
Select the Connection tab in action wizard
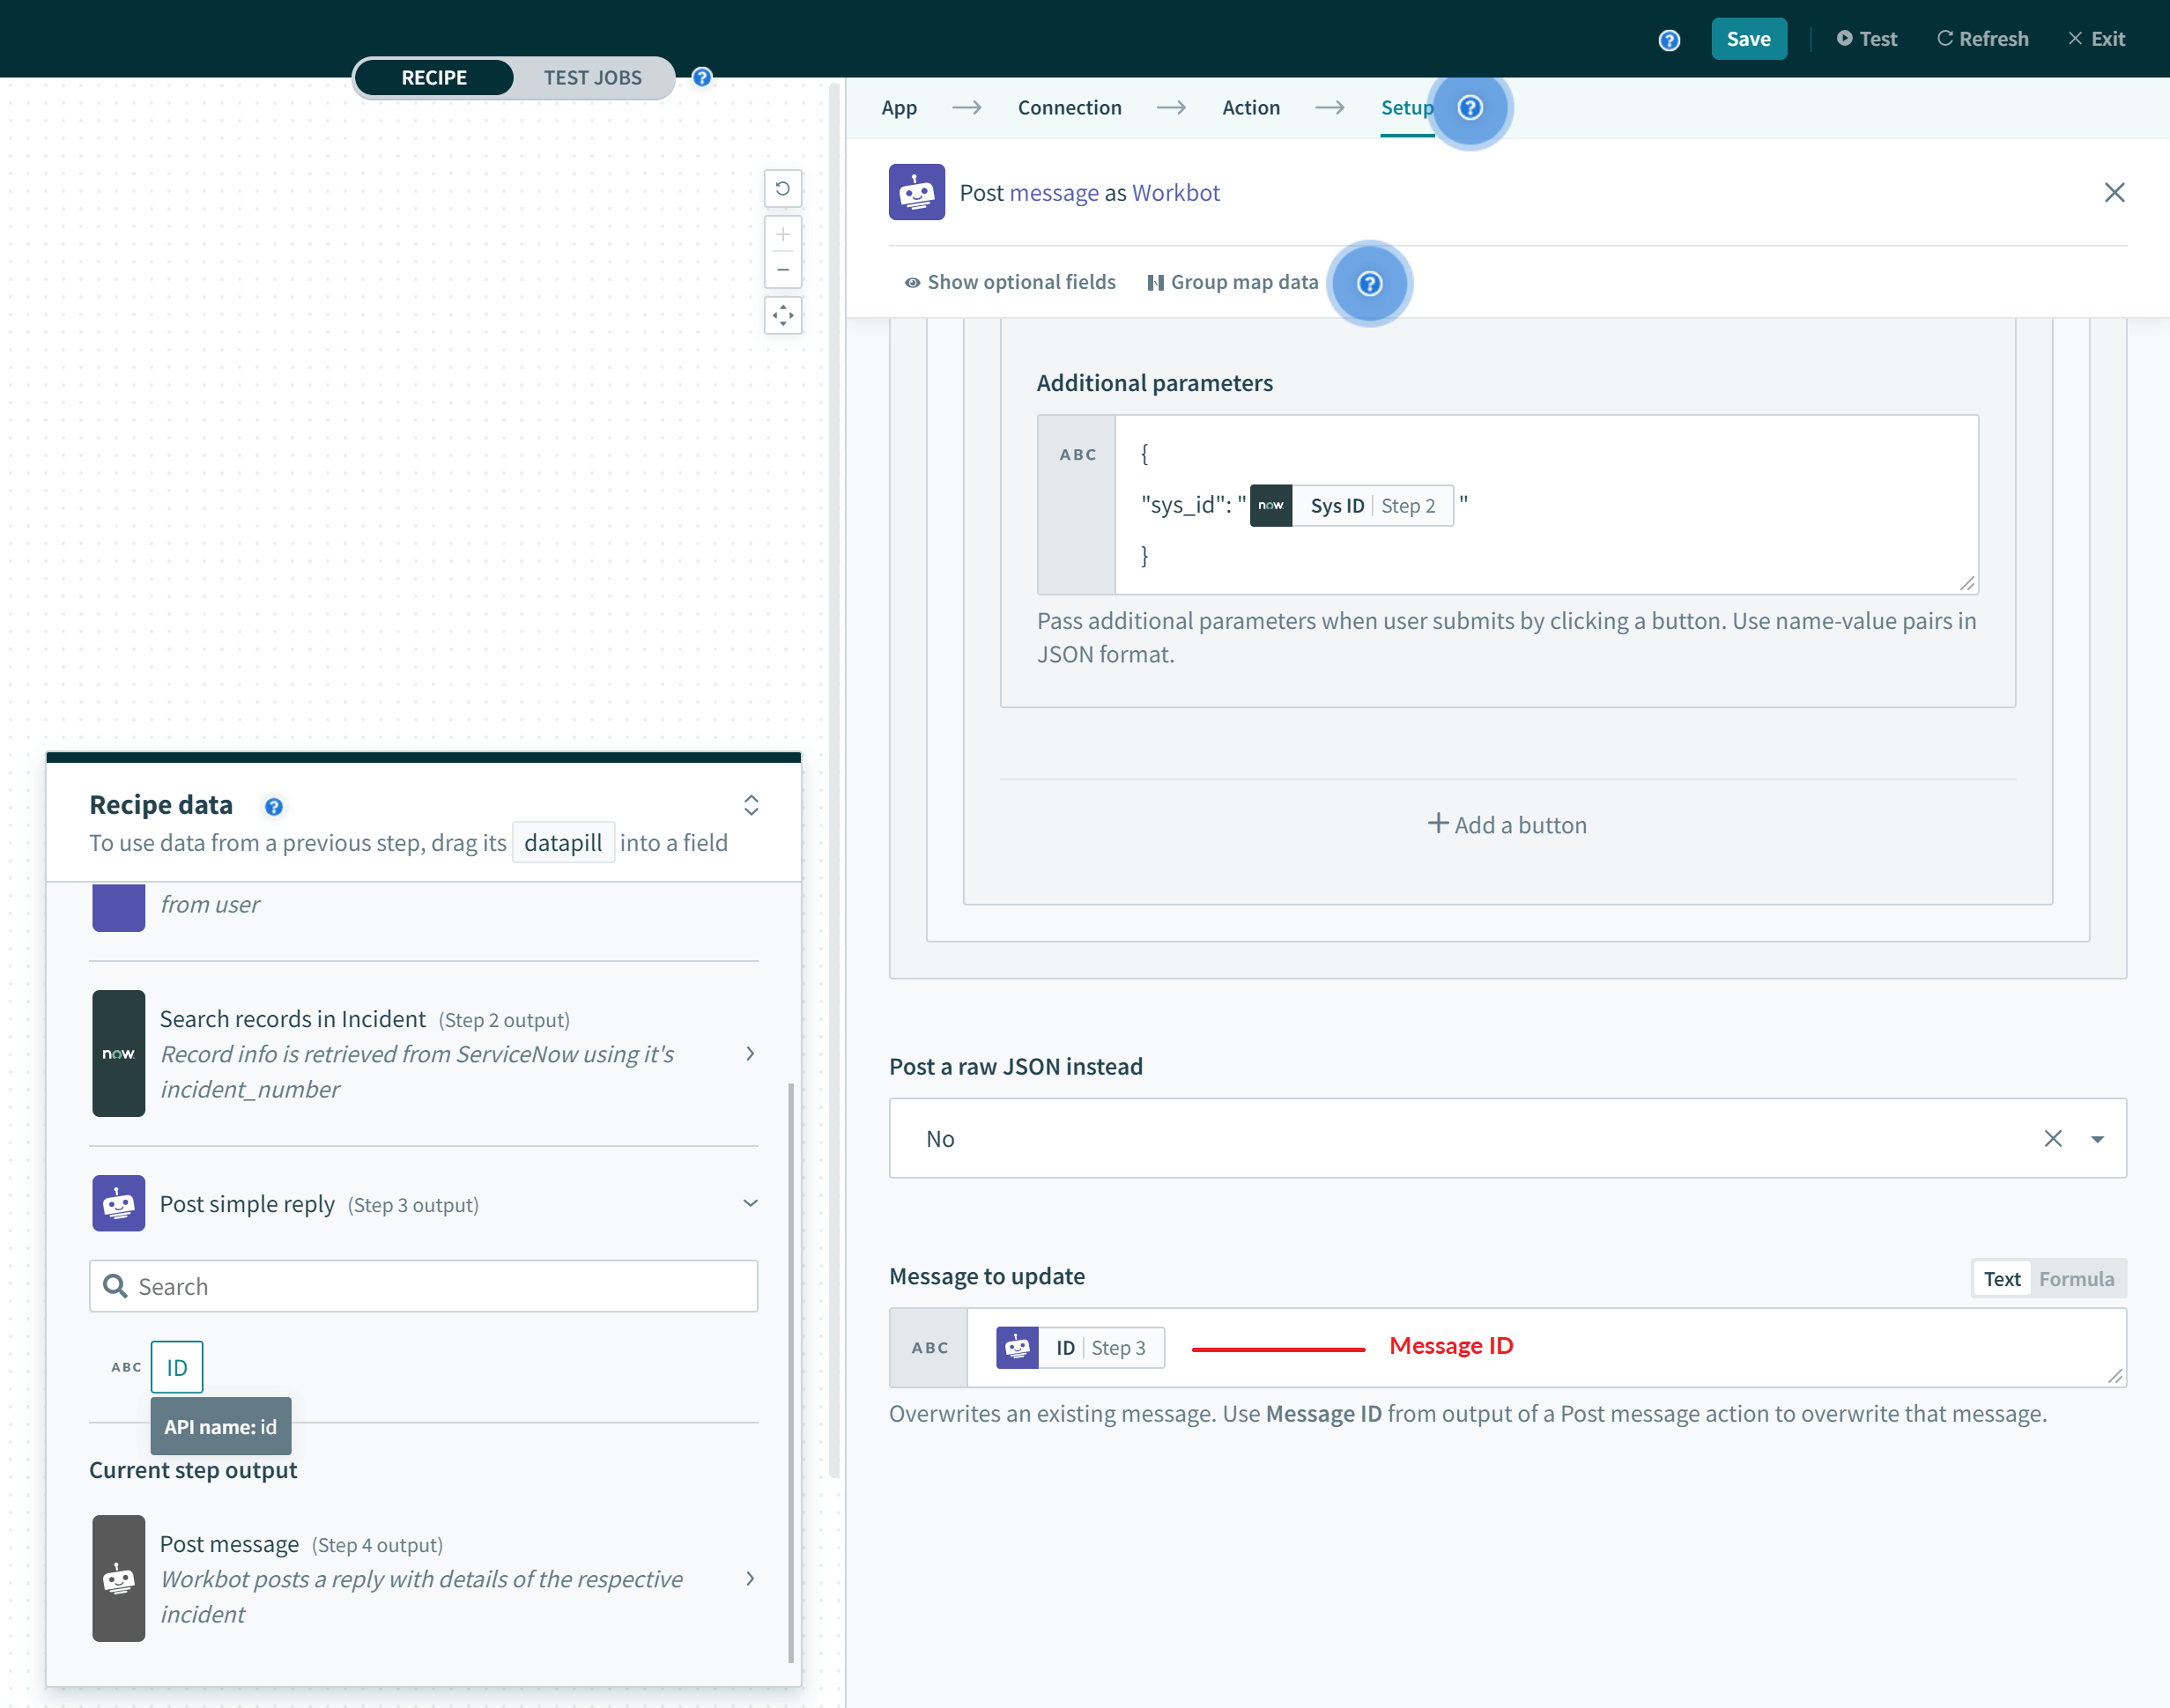[x=1070, y=107]
